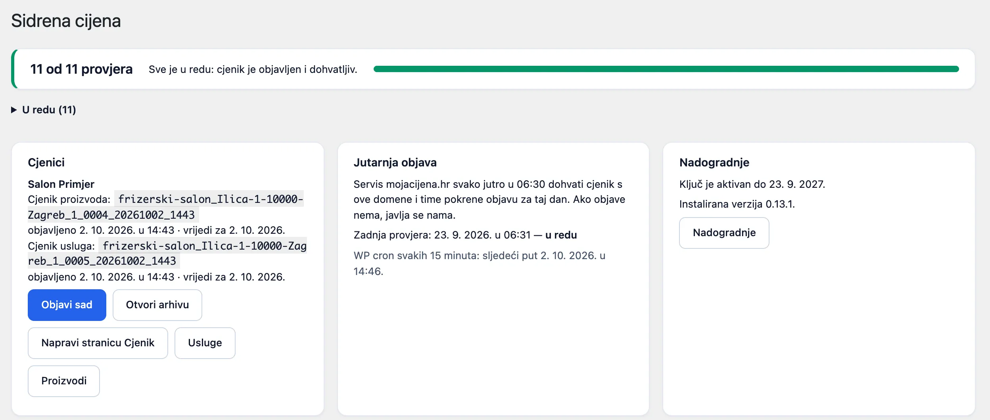990x420 pixels.
Task: Click 'Zadnja provjera: 23. 9. 2026. u 06:31' line
Action: 465,235
